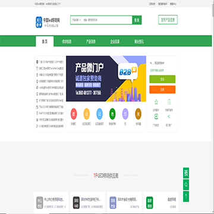Open the tablet-style advertising icon in login panel
Viewport: 214px width, 214px height.
coord(156,117)
